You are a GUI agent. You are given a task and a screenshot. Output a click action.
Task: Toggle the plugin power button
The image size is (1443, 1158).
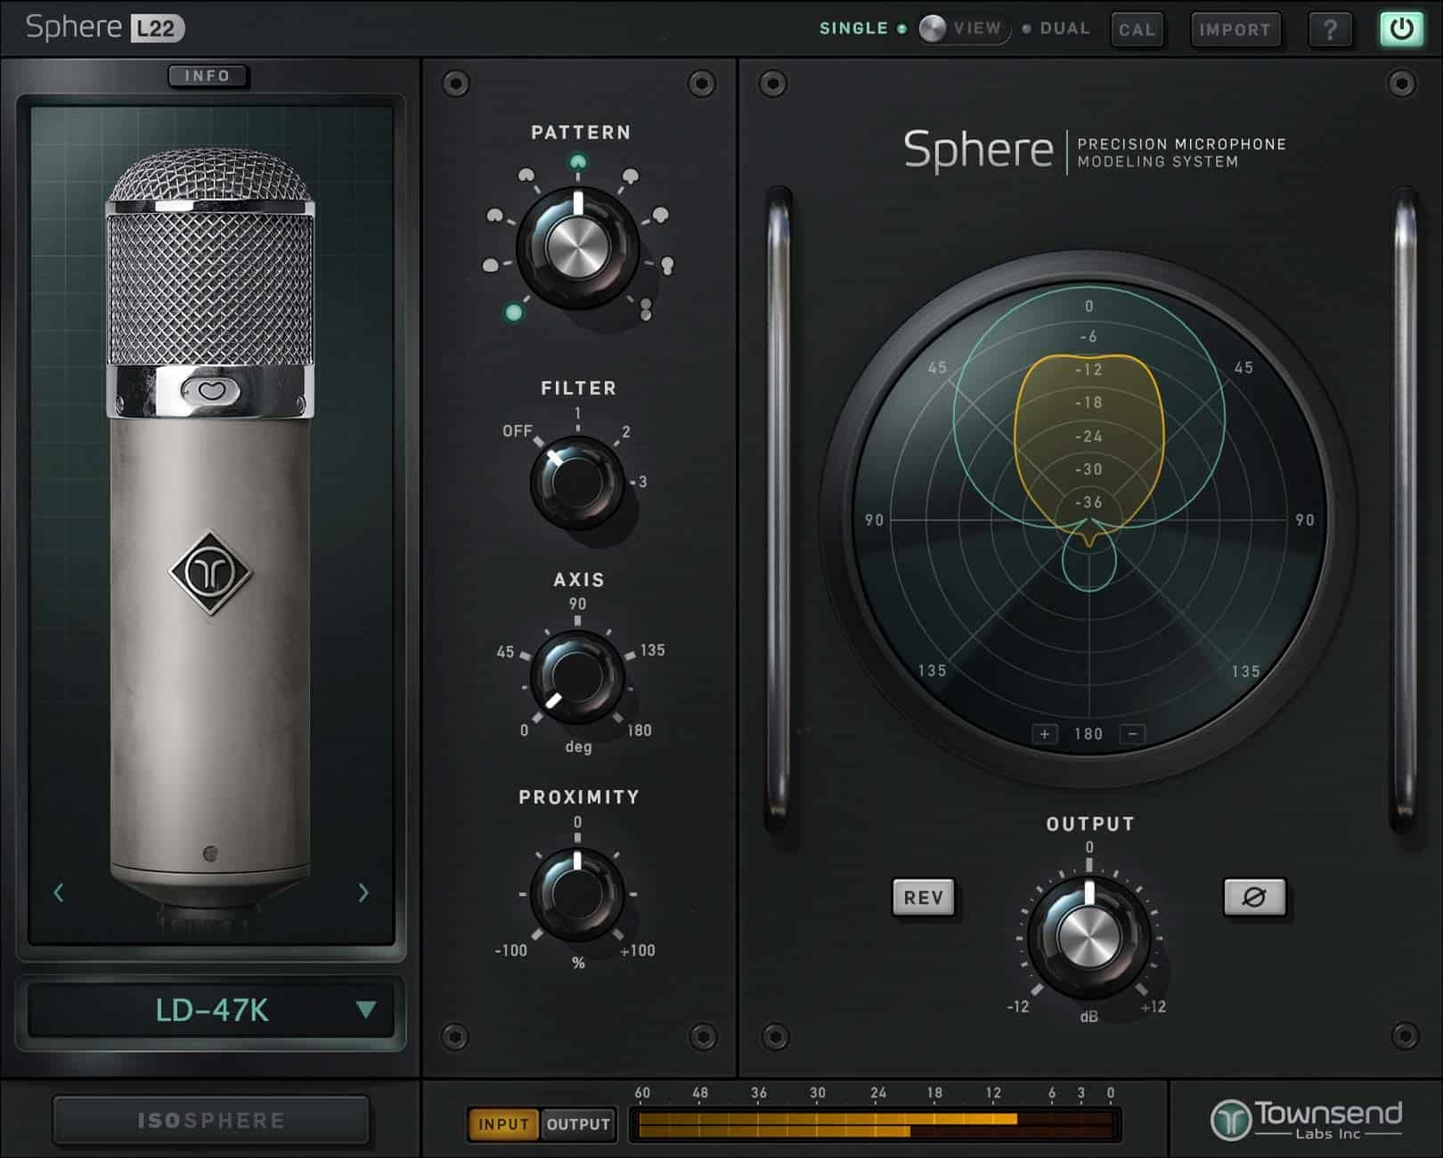tap(1401, 29)
